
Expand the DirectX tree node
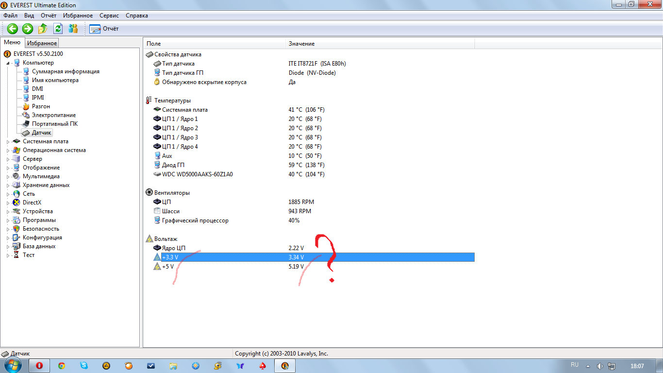(x=8, y=203)
